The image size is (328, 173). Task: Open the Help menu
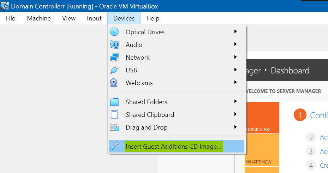click(153, 18)
